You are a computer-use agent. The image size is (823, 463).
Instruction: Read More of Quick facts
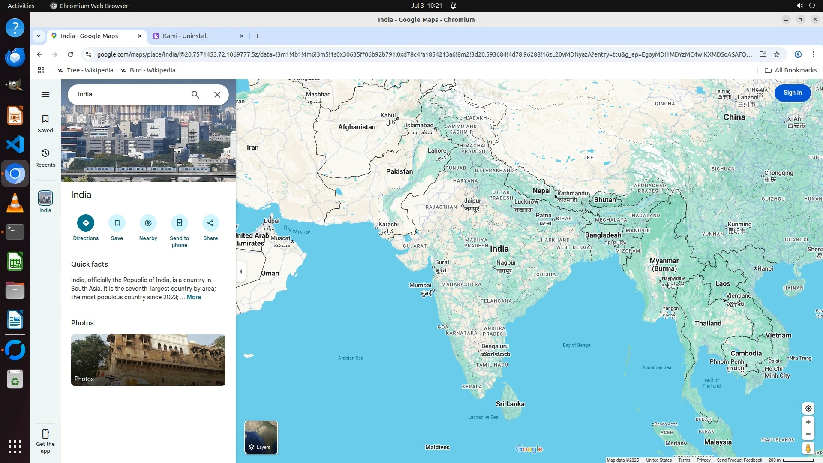[194, 297]
